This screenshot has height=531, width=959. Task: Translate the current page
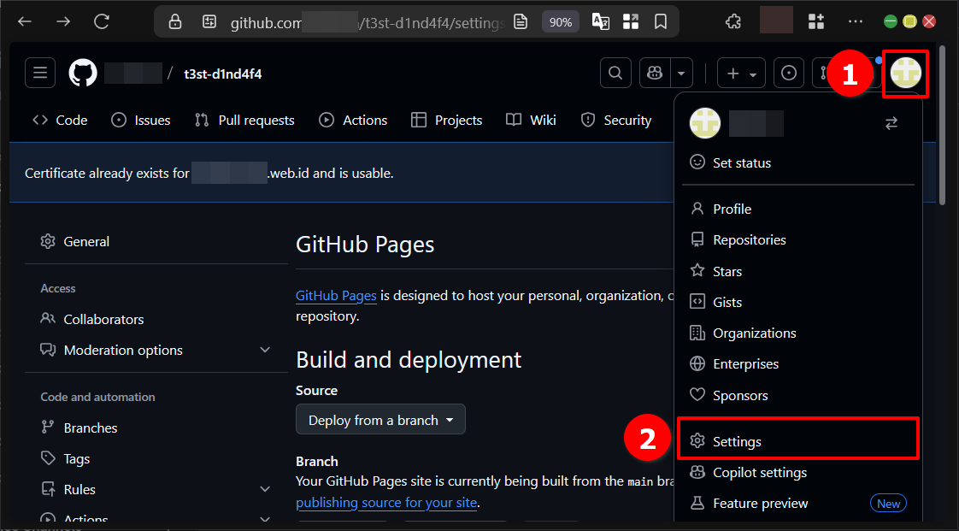[x=600, y=21]
